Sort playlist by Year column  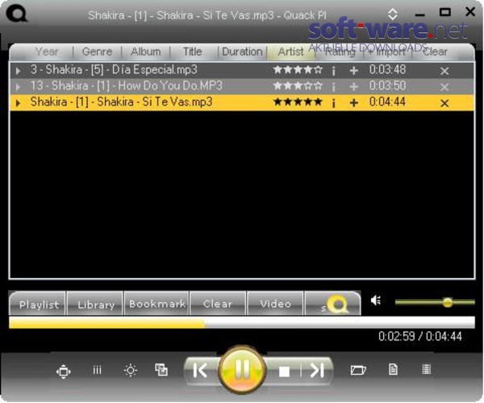tap(46, 52)
